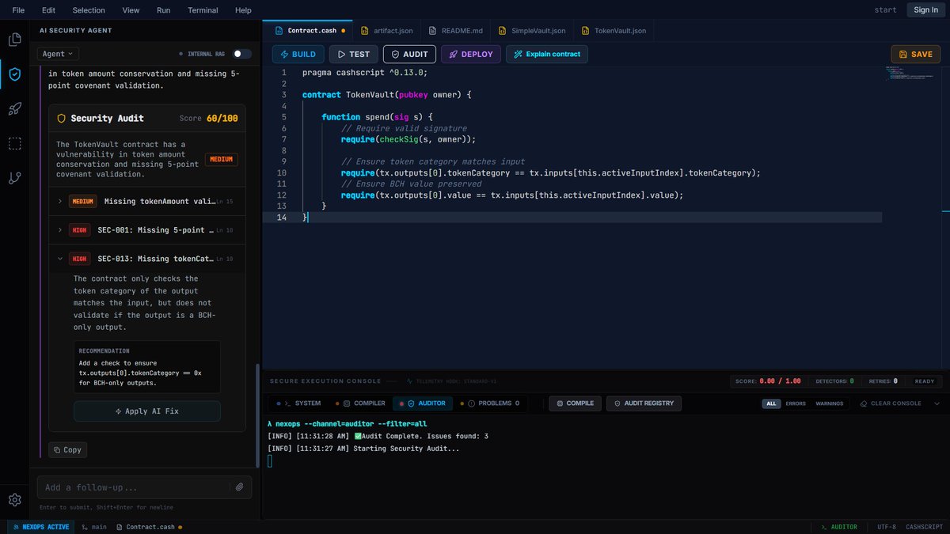Switch to the TokenVault.json tab

(614, 31)
